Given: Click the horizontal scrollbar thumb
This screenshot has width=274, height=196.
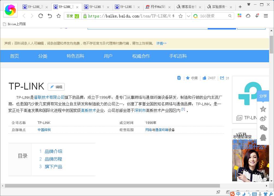Looking at the screenshot, I should pos(112,186).
